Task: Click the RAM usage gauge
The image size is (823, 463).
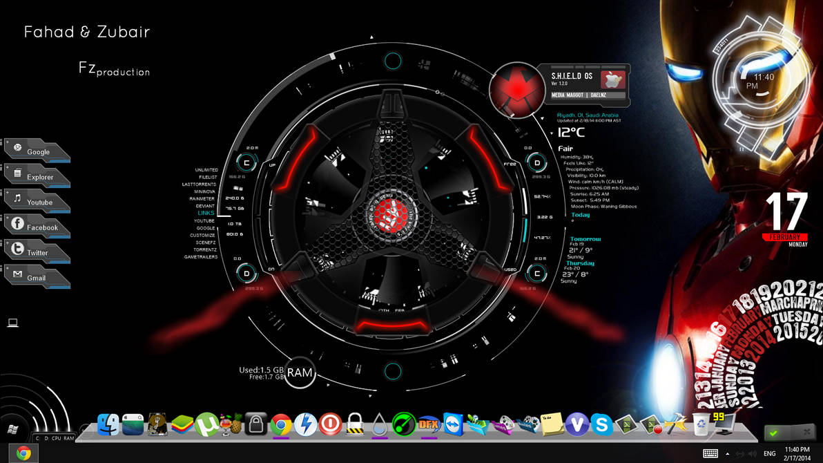Action: click(299, 373)
